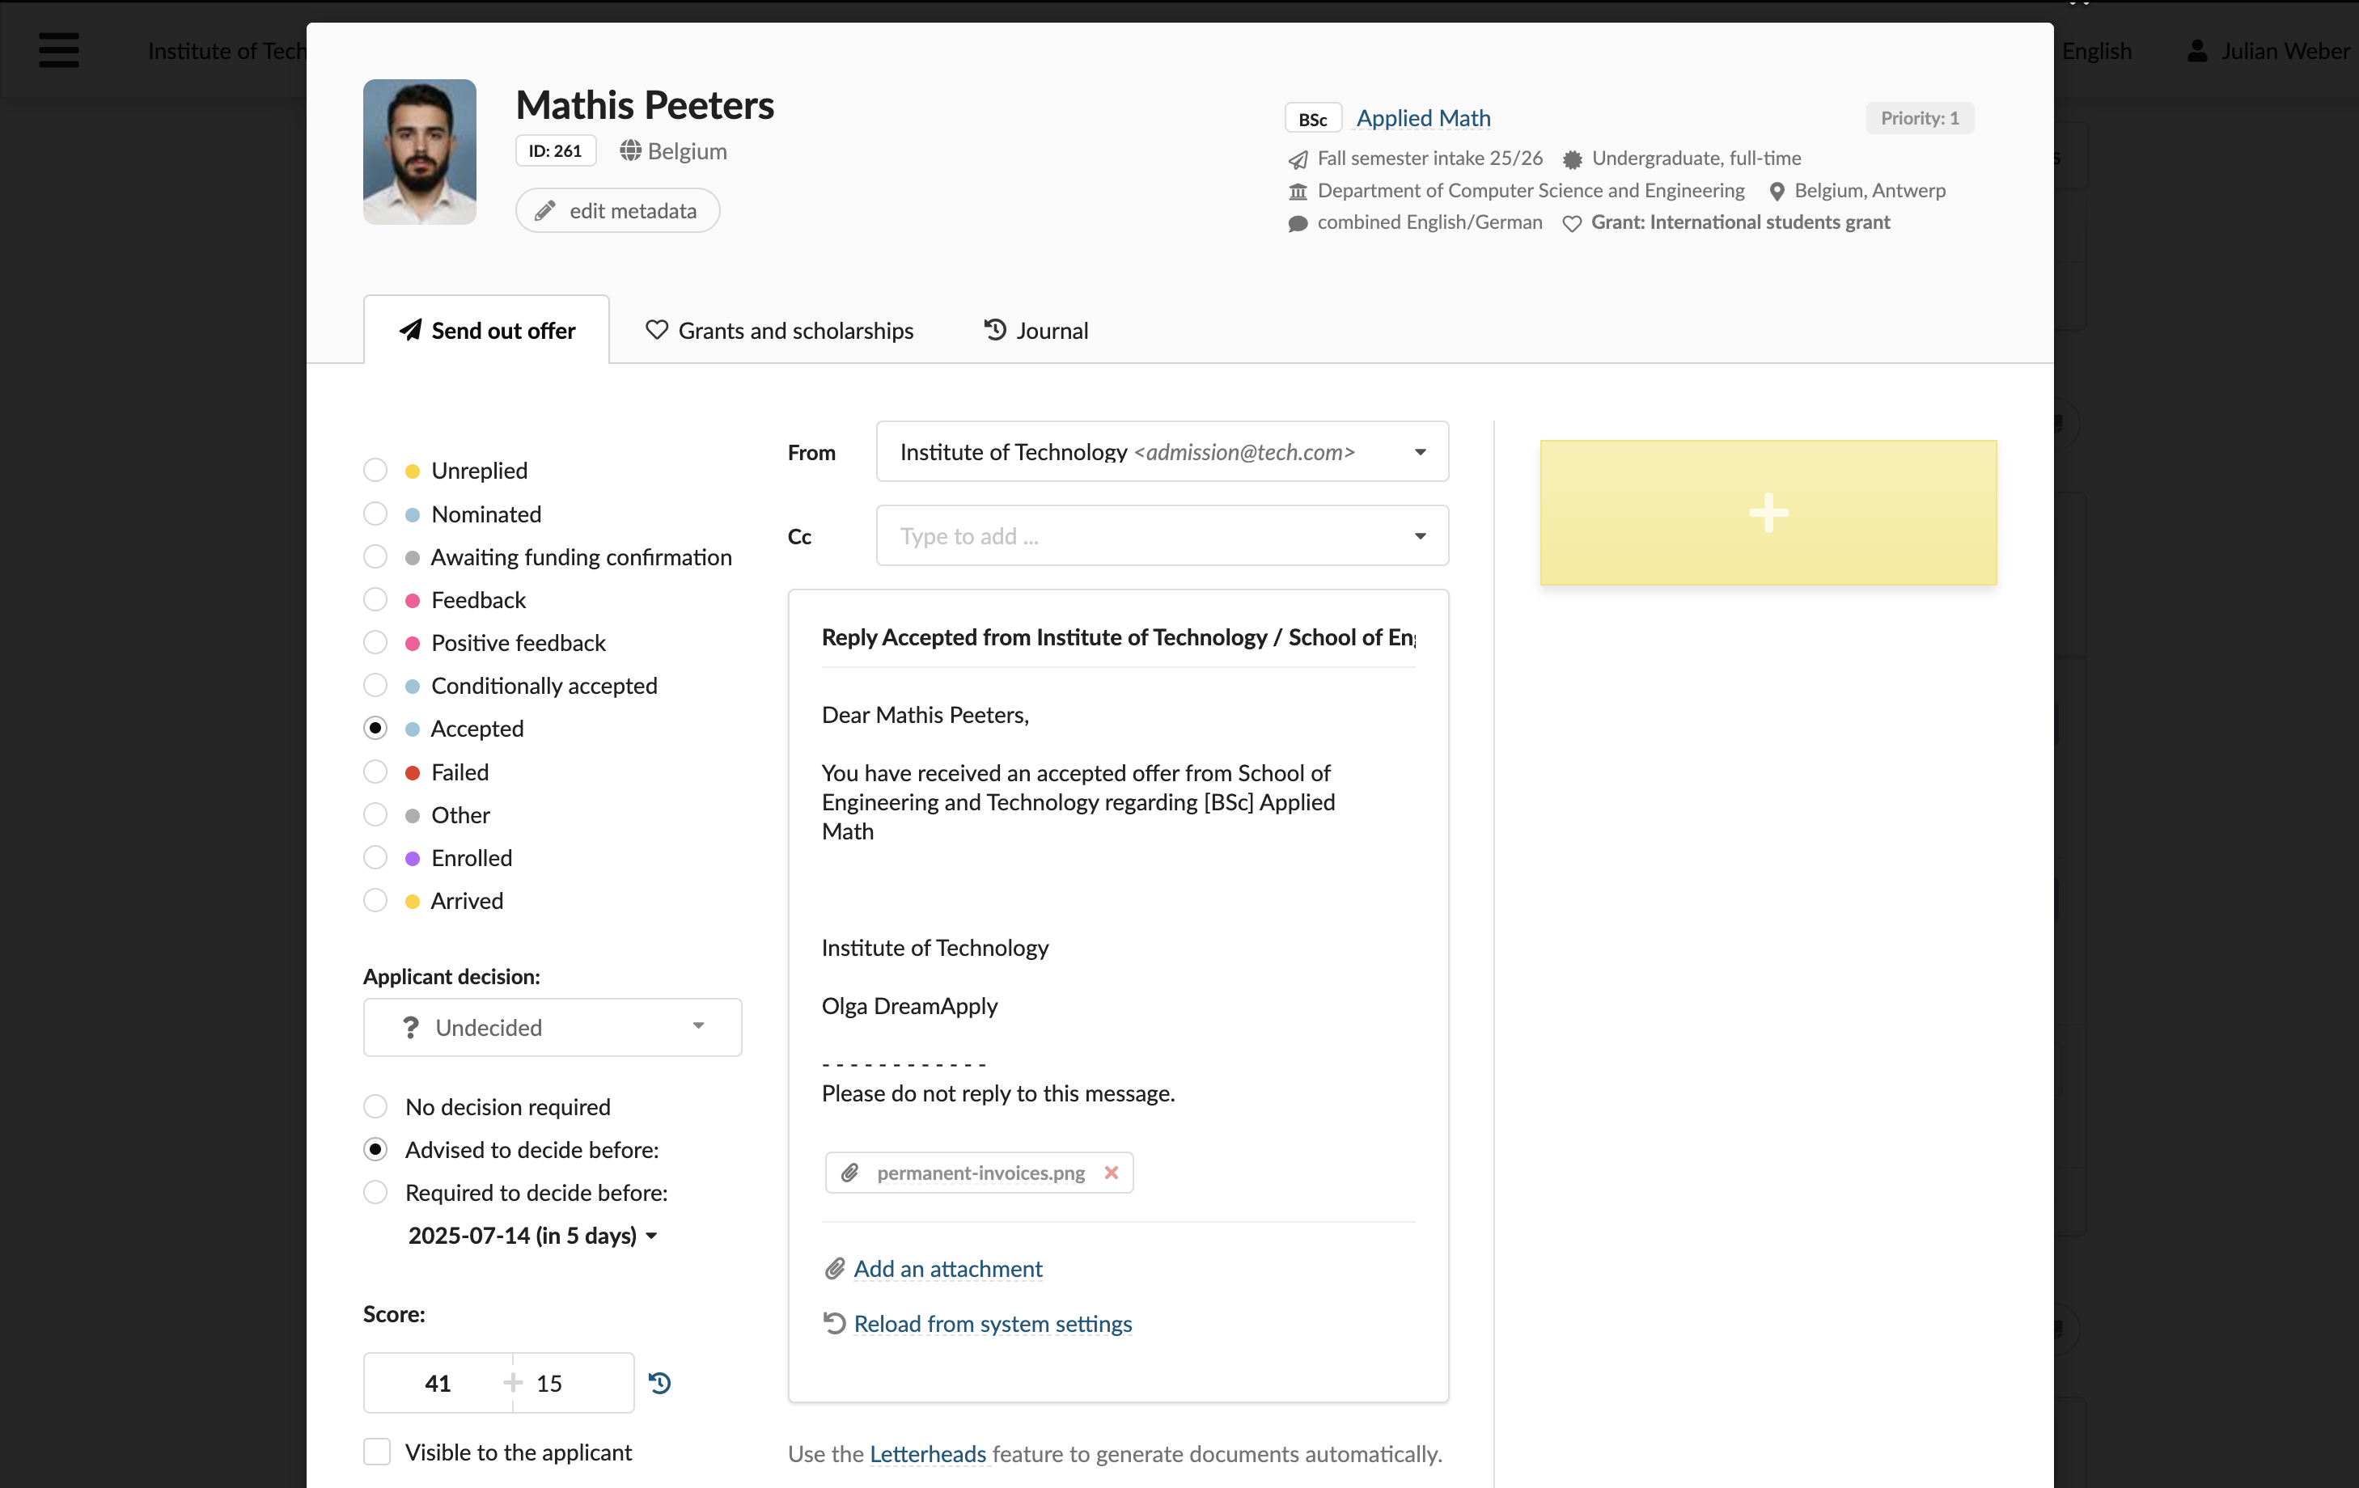Open the Applied Math programme link
This screenshot has height=1488, width=2359.
[x=1424, y=117]
